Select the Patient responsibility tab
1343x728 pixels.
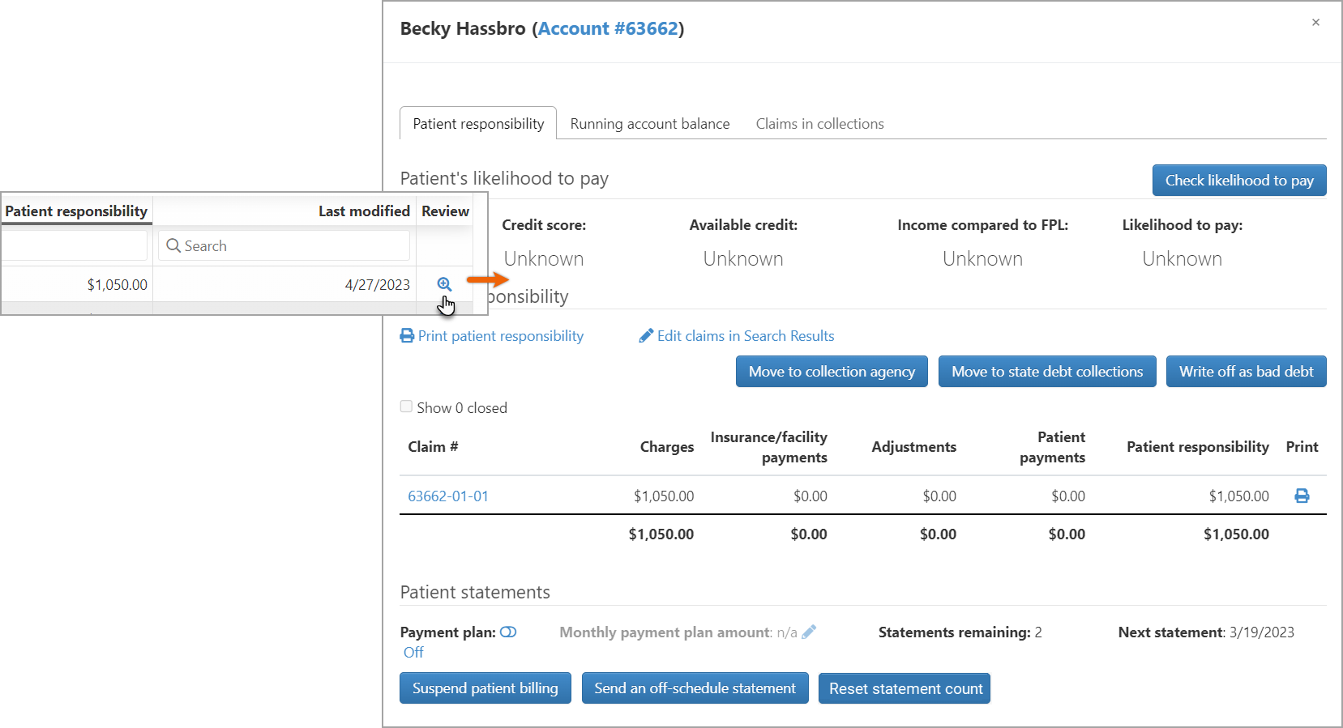pos(478,124)
